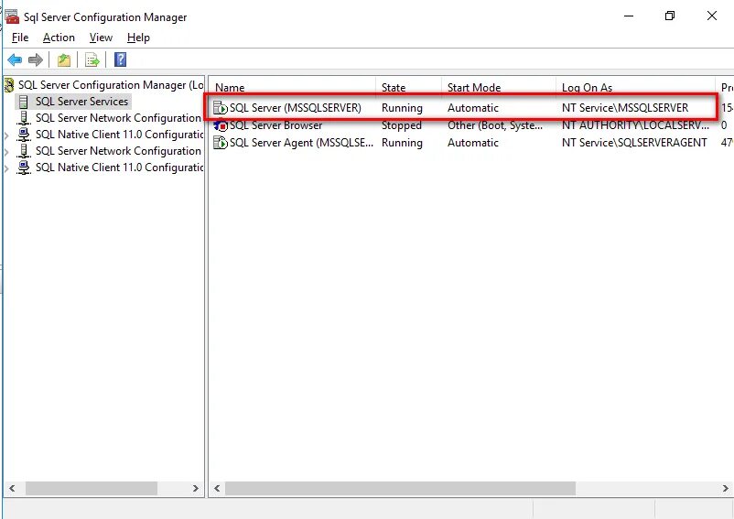Click the first SQL Native Client 11.0 icon

click(24, 135)
